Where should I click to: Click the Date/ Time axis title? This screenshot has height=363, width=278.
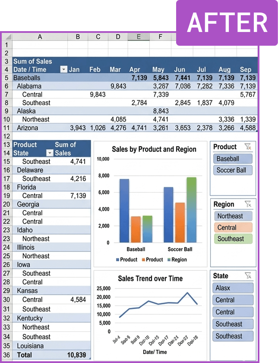tap(155, 352)
